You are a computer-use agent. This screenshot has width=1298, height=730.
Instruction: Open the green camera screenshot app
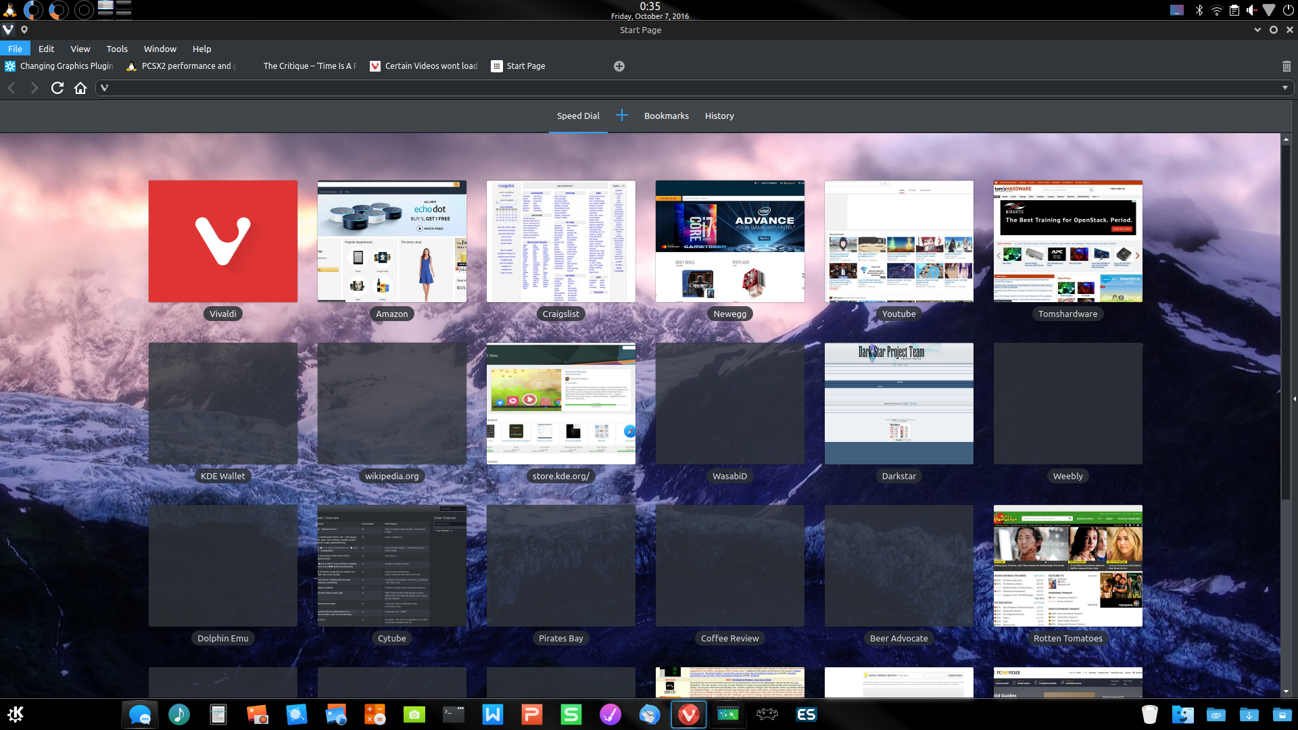pyautogui.click(x=414, y=714)
